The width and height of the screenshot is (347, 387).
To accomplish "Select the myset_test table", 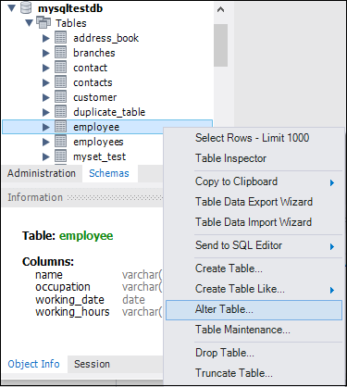I will click(x=99, y=156).
